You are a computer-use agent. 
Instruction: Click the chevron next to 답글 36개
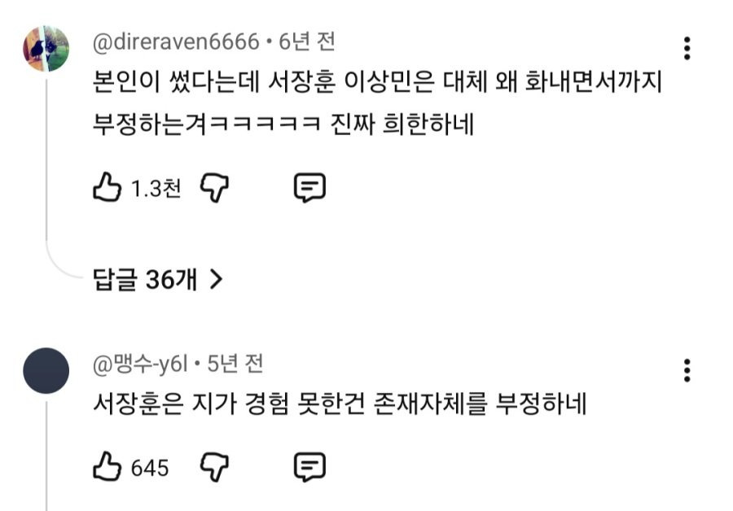tap(216, 279)
